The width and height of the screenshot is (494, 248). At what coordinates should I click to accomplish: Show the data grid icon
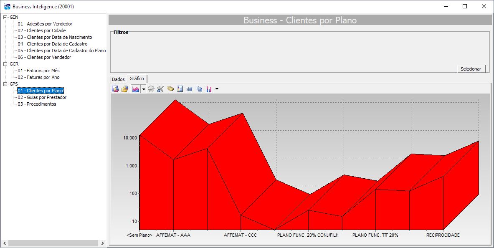coord(189,89)
